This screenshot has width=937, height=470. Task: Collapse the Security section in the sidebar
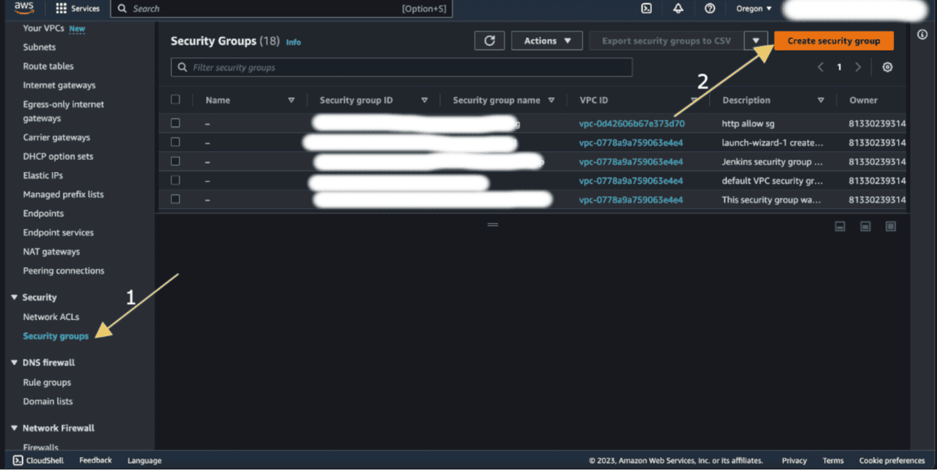(14, 297)
